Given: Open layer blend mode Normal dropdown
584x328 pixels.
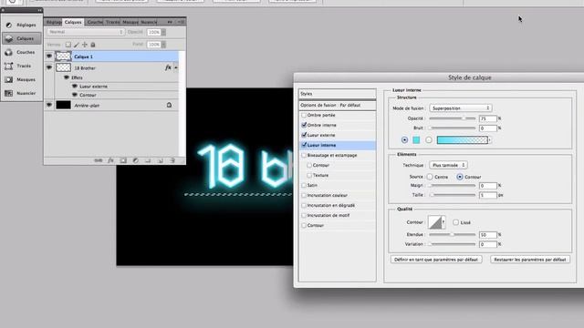Looking at the screenshot, I should point(85,33).
